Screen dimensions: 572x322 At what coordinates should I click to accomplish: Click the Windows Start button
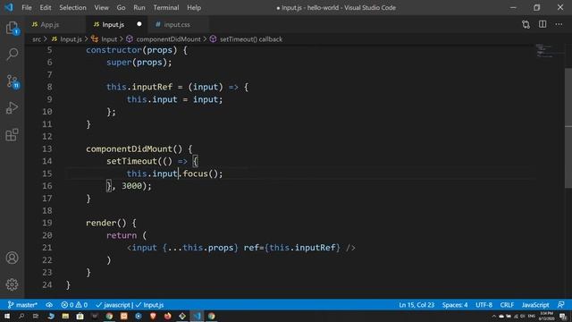[x=7, y=316]
